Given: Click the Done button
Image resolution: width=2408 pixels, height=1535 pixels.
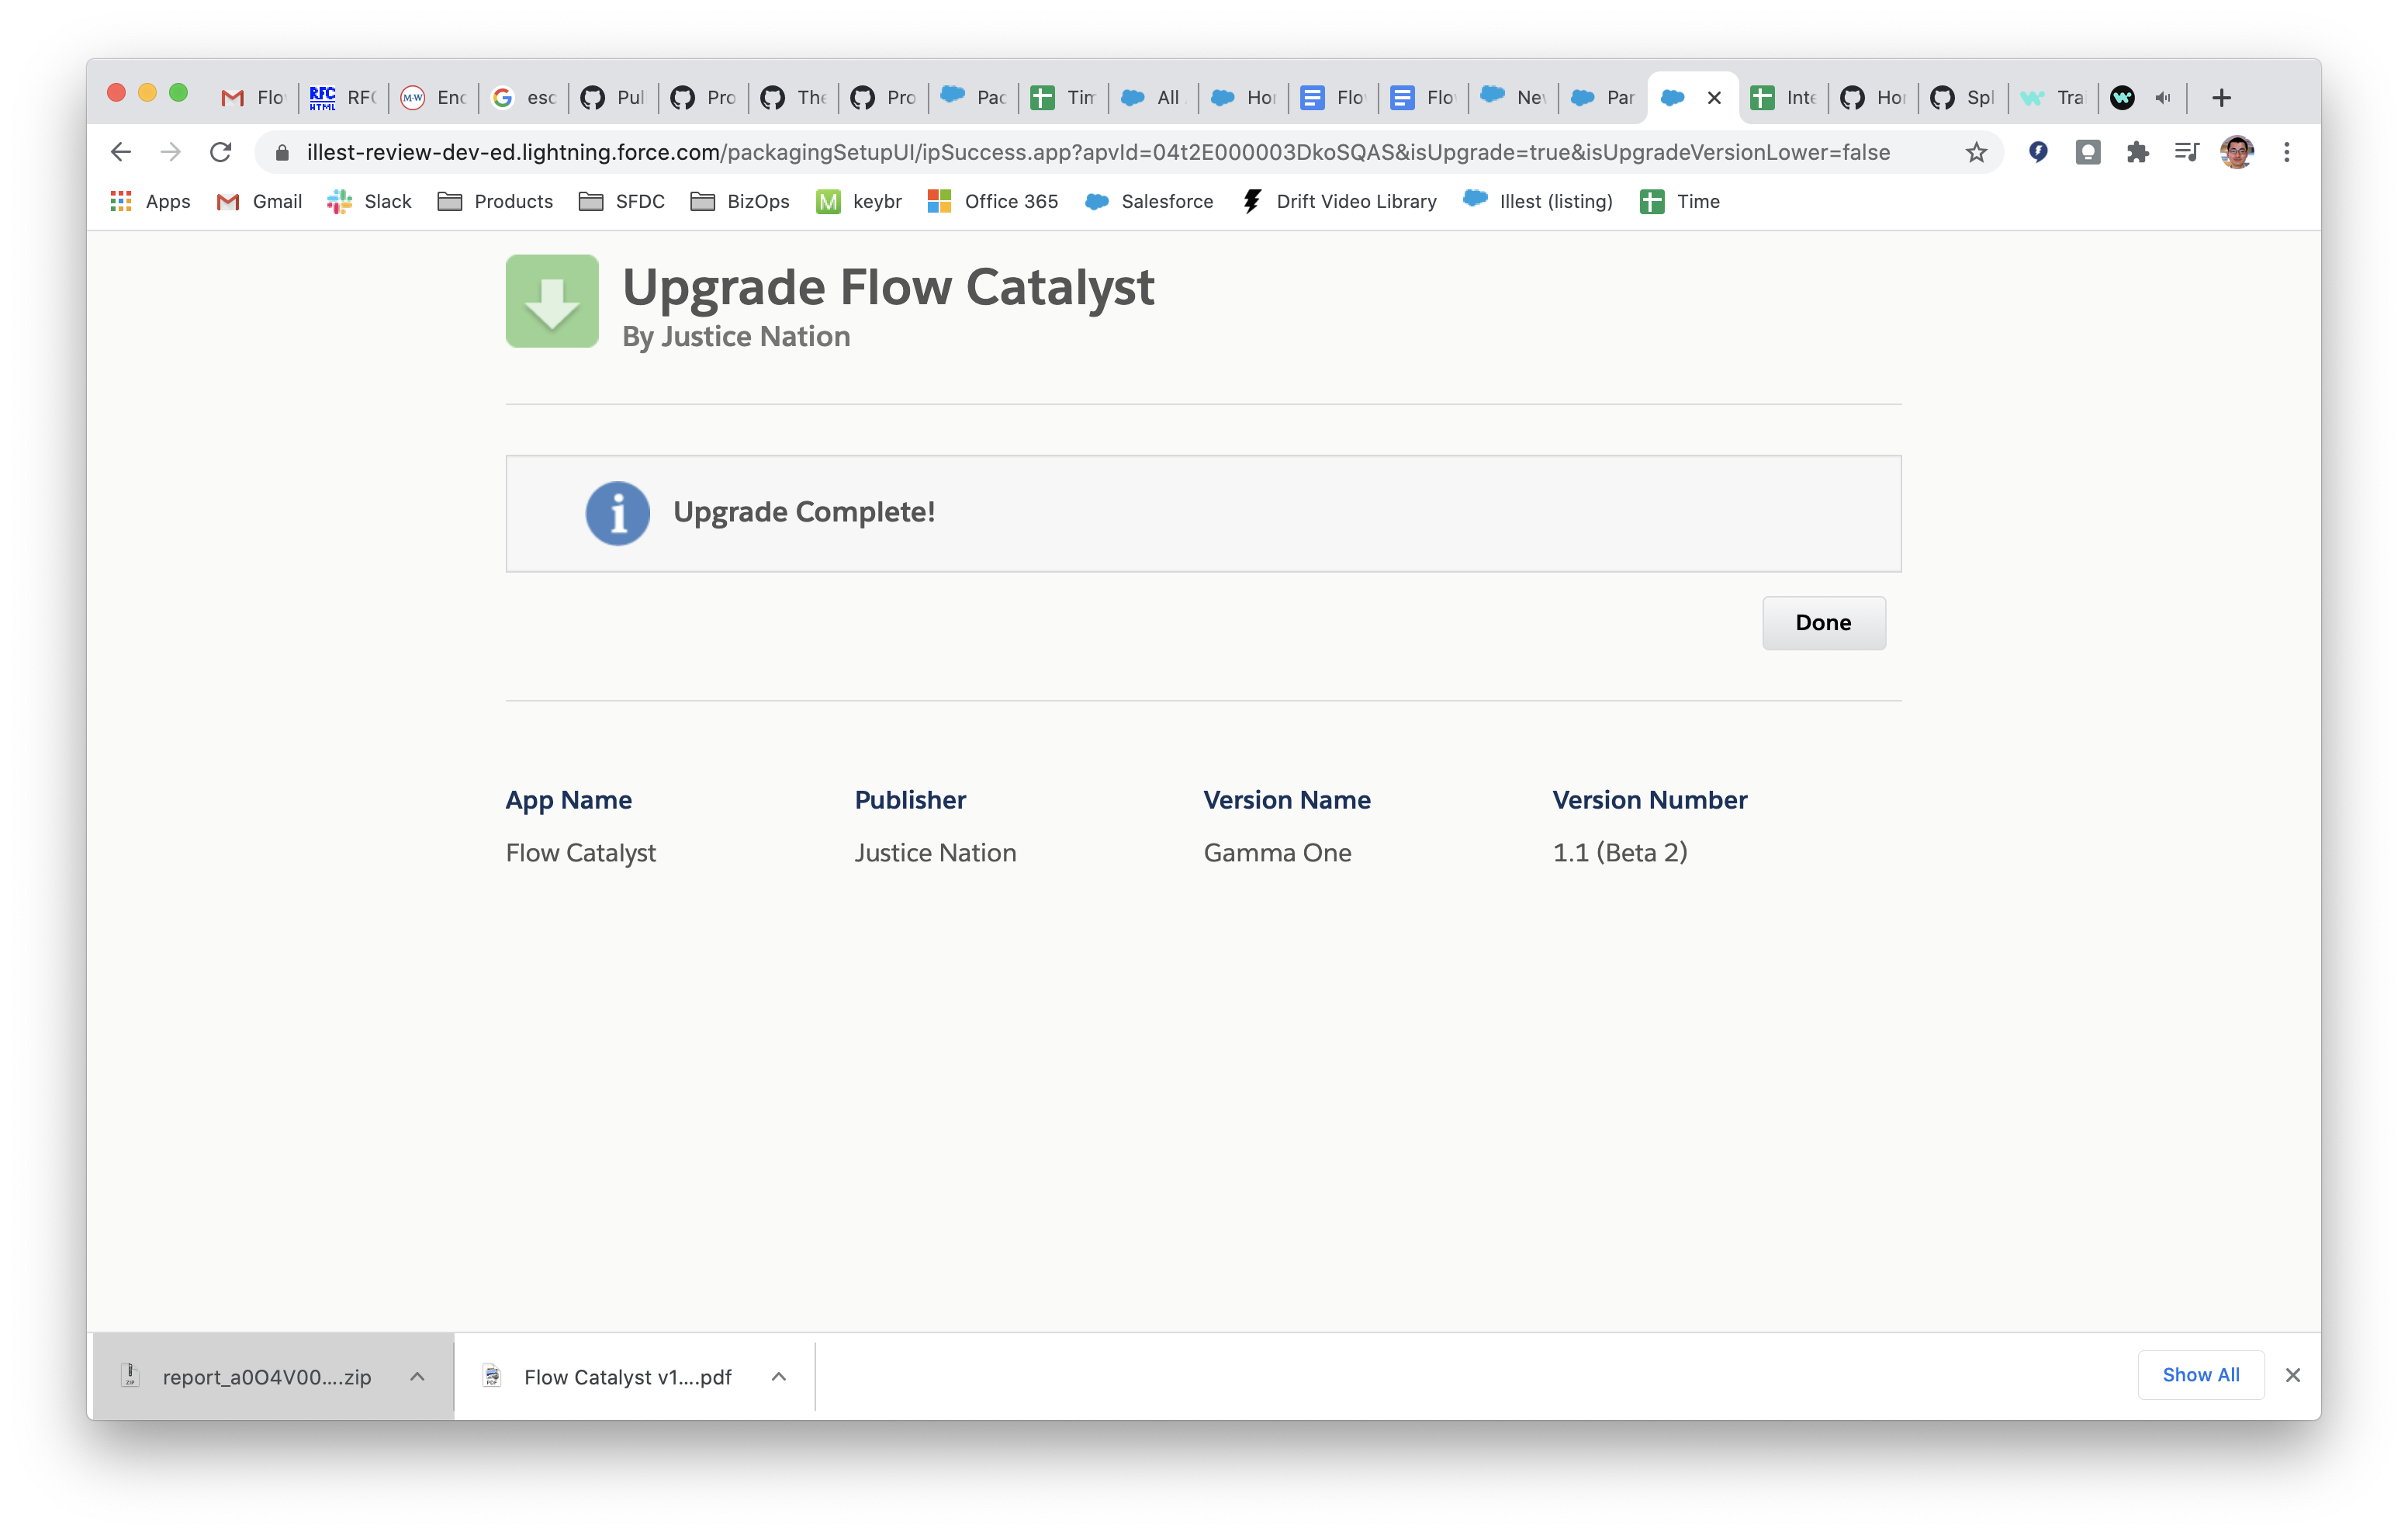Looking at the screenshot, I should click(1823, 622).
